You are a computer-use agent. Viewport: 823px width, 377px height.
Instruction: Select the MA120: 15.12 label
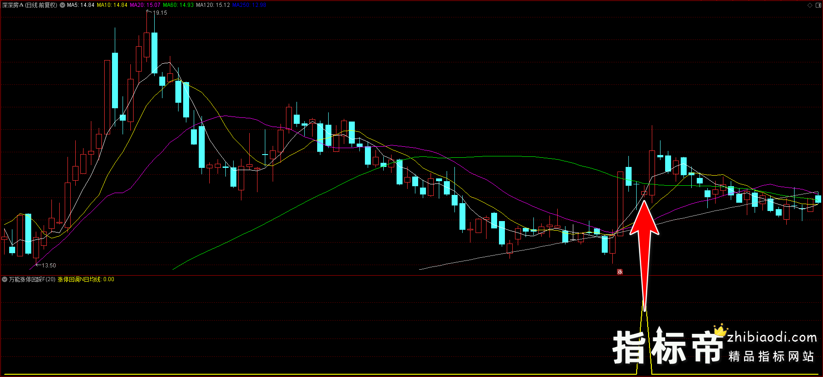point(213,5)
